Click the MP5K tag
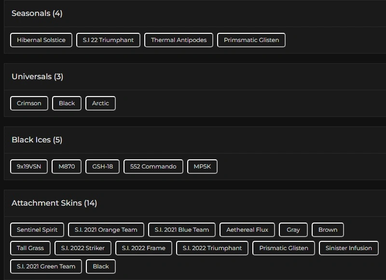This screenshot has width=386, height=280. coord(202,167)
